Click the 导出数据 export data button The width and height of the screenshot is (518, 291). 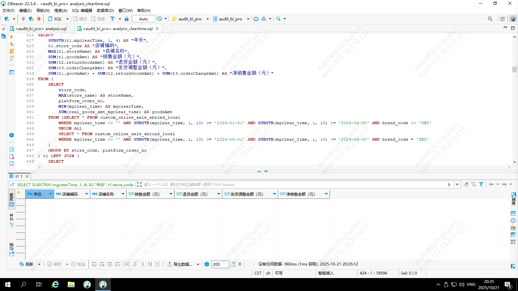(180, 264)
